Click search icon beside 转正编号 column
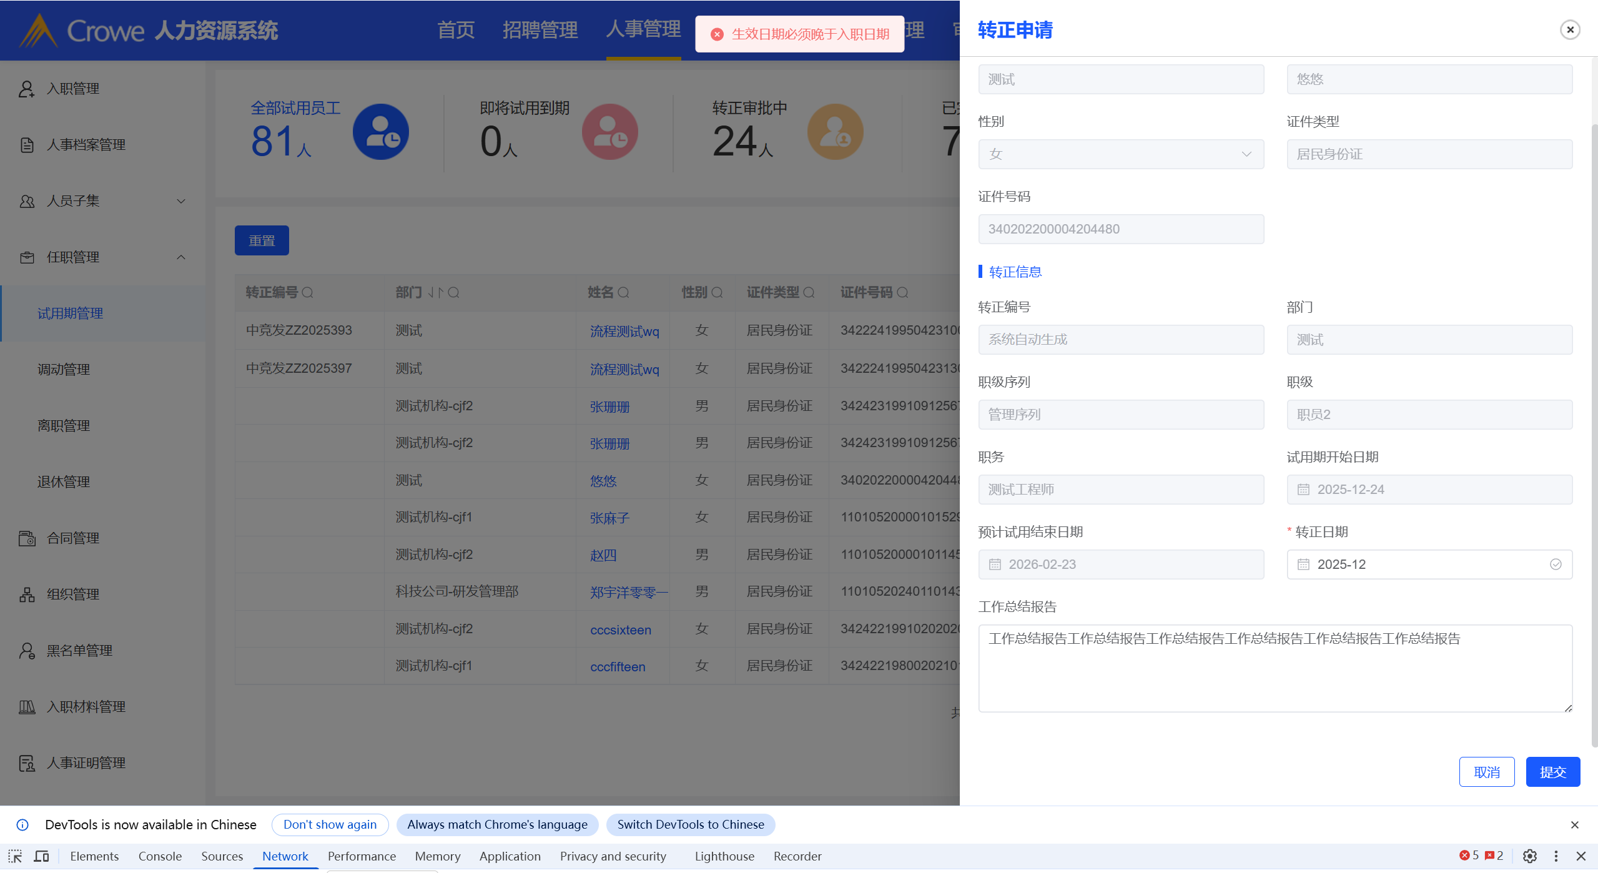 (307, 292)
